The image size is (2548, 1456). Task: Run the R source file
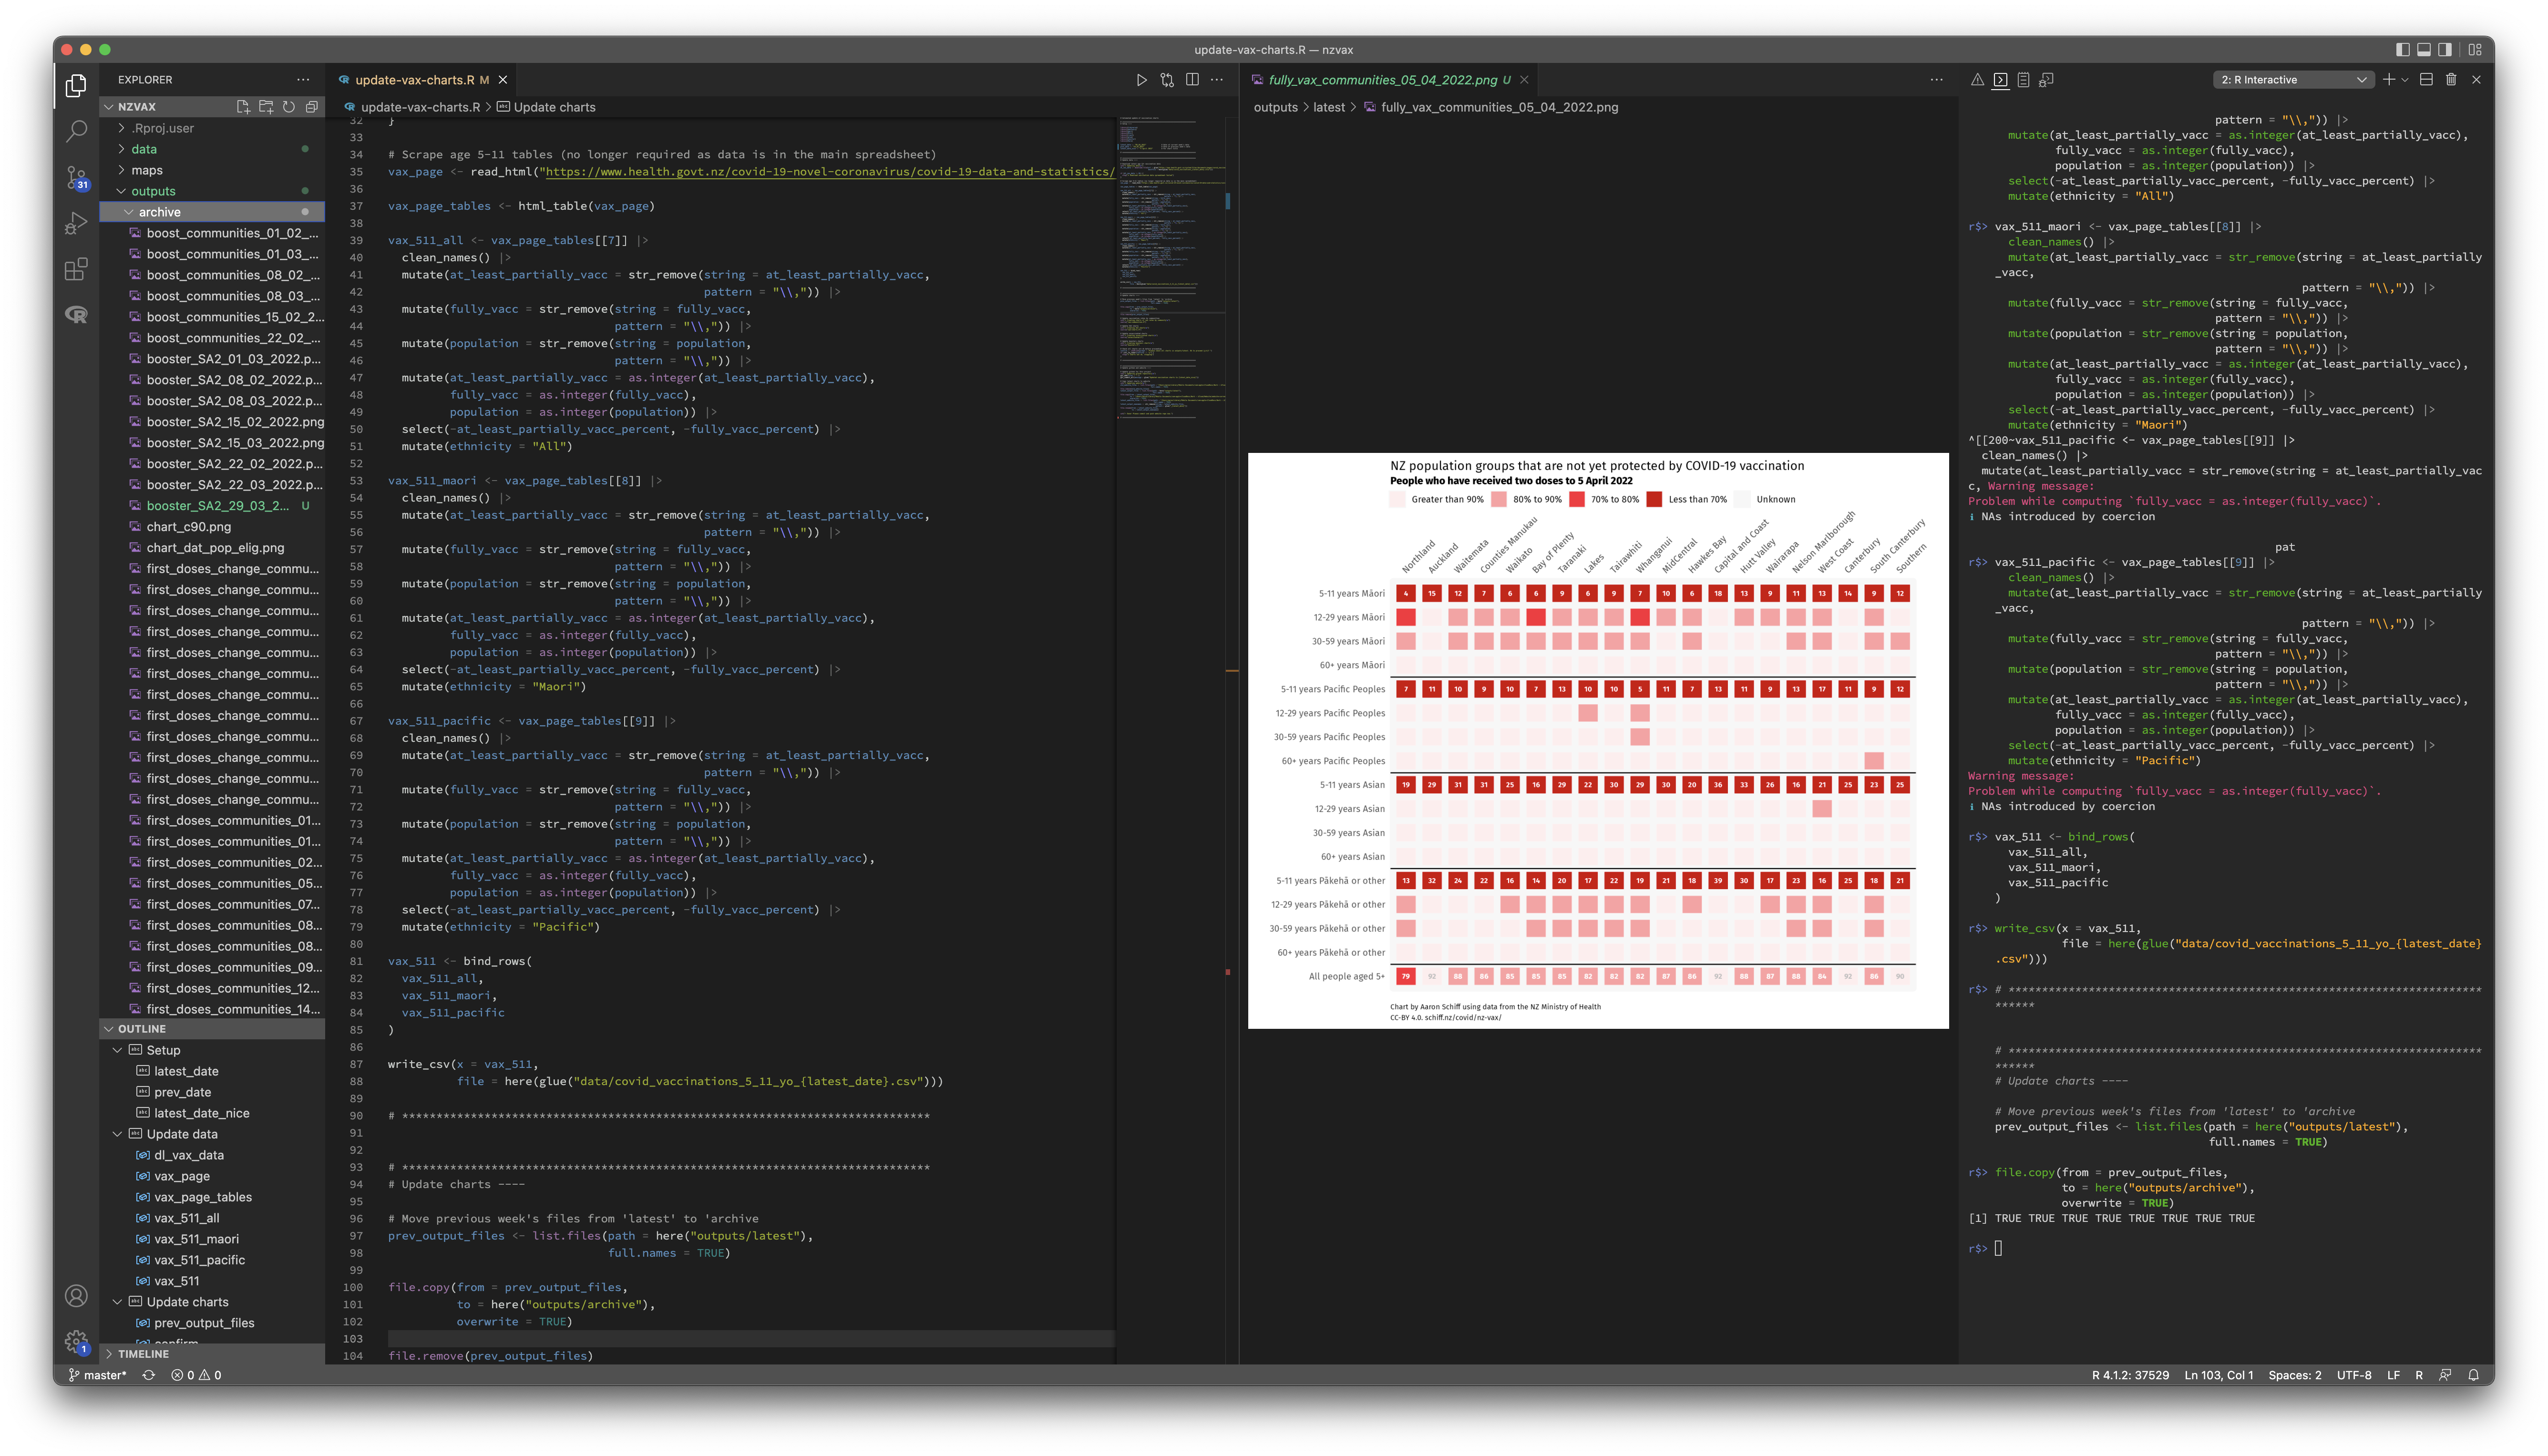pos(1141,80)
